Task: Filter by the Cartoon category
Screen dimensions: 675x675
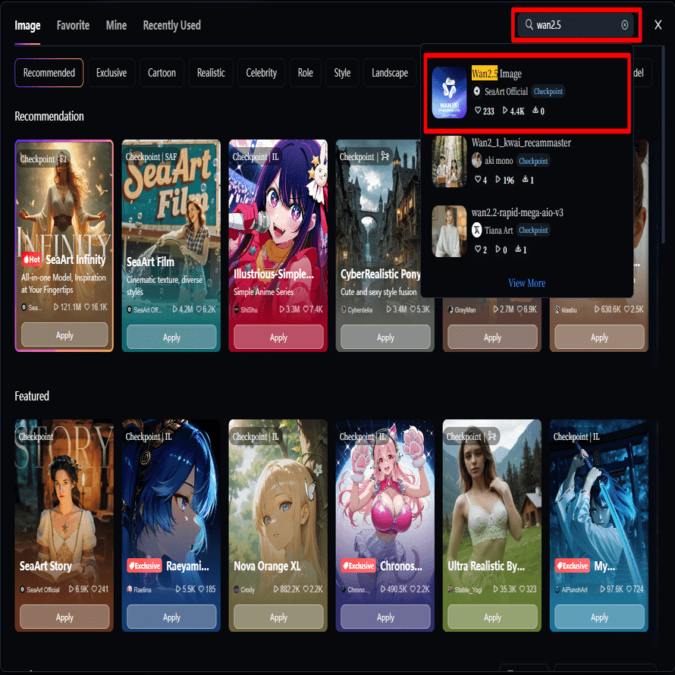Action: pyautogui.click(x=162, y=73)
